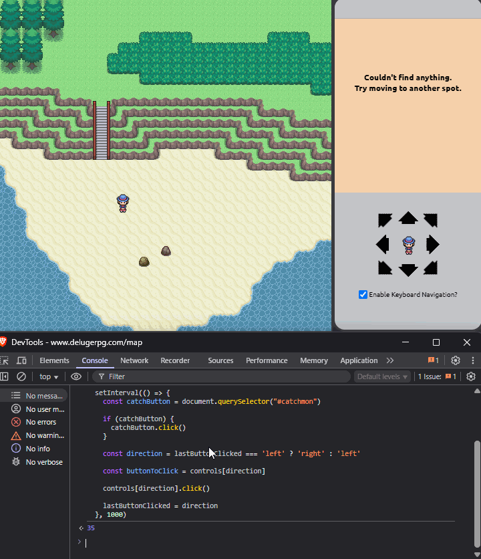Click the console prompt input line

270,542
